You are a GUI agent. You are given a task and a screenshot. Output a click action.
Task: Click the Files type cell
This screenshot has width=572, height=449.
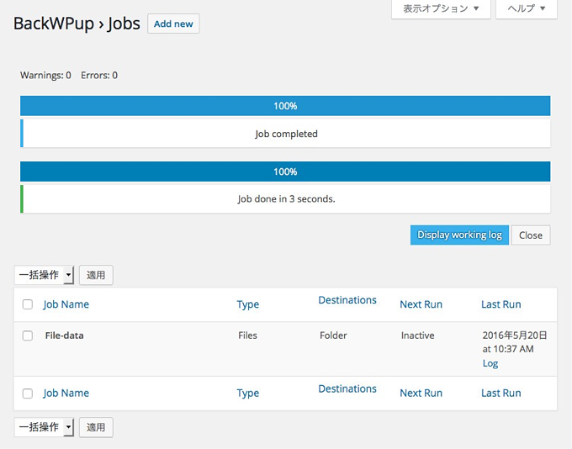[247, 335]
